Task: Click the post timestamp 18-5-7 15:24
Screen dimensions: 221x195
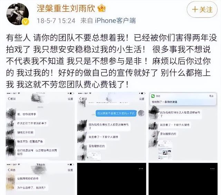Action: [56, 21]
